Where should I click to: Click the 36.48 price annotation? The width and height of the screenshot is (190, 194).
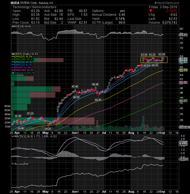tap(18, 116)
